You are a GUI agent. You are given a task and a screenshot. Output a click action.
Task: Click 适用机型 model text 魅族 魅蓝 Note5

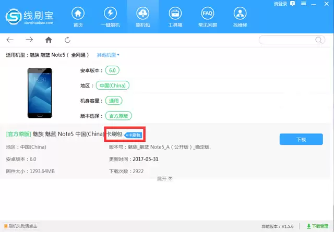point(47,55)
